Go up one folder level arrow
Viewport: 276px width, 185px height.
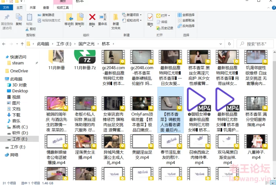click(x=22, y=44)
